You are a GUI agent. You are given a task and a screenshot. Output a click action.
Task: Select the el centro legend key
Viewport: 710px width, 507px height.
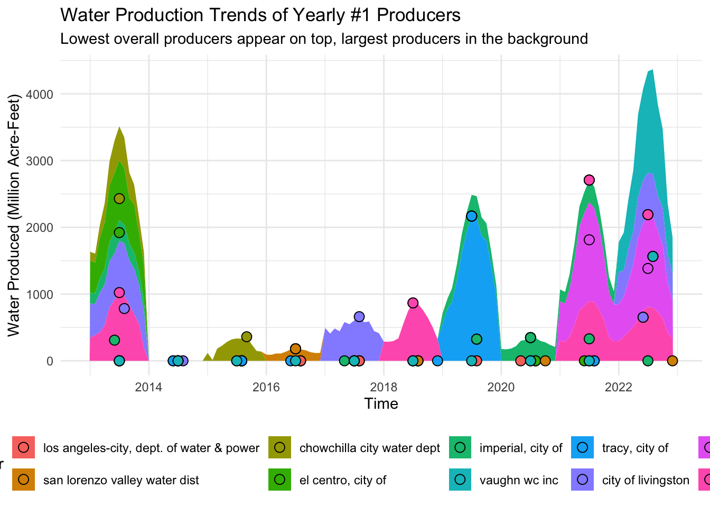pos(279,480)
